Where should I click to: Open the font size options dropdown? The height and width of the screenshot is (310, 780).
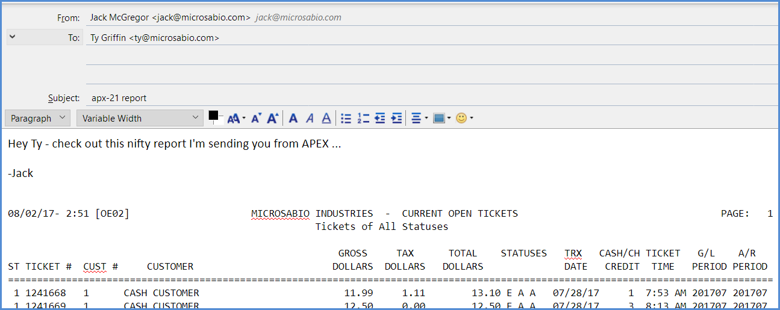(x=236, y=119)
